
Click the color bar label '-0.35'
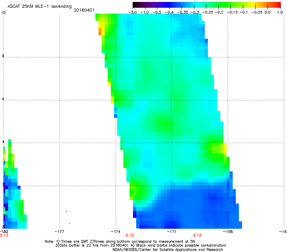coord(182,12)
